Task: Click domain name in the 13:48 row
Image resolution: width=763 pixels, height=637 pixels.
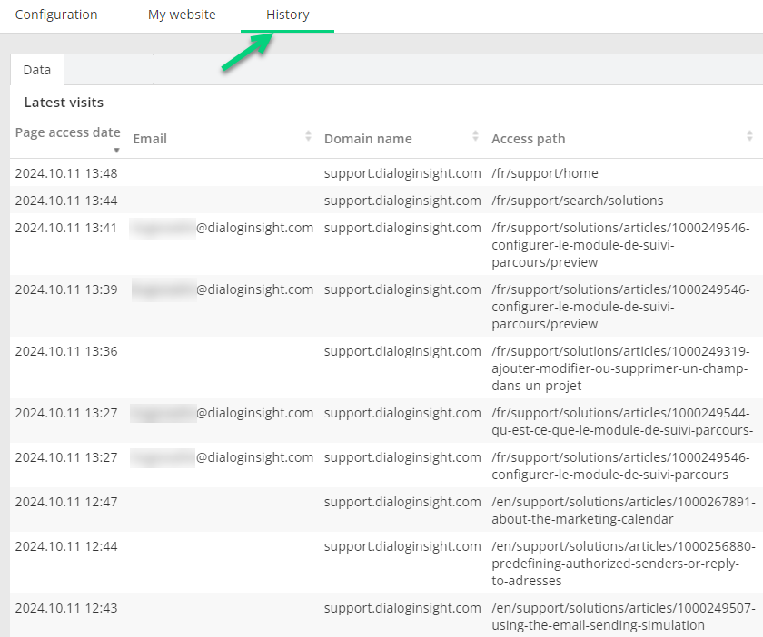Action: coord(402,173)
